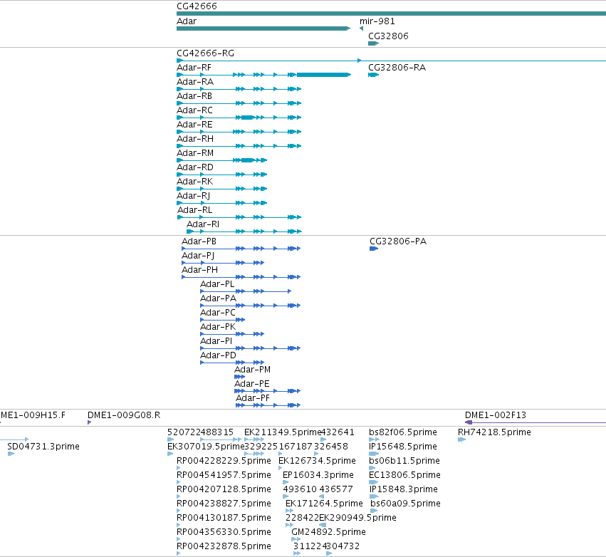This screenshot has height=557, width=606.
Task: Click the Adar-RB transcript label
Action: point(194,96)
